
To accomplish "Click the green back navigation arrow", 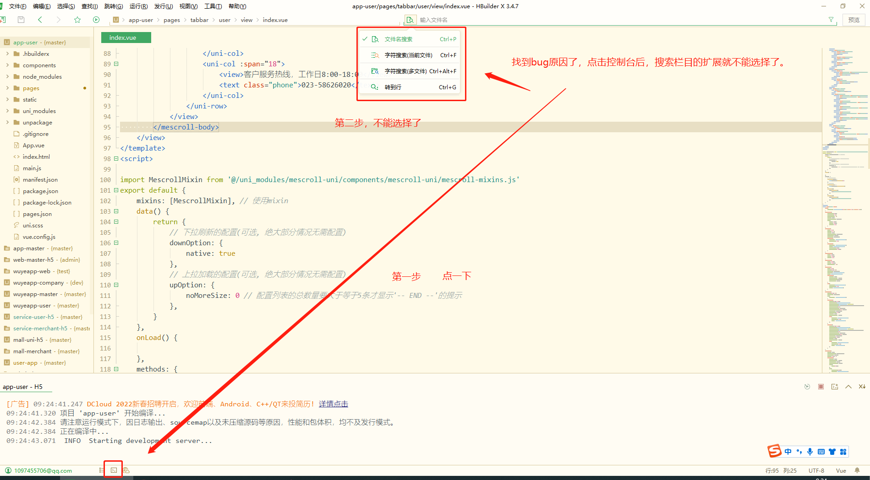I will [x=40, y=20].
